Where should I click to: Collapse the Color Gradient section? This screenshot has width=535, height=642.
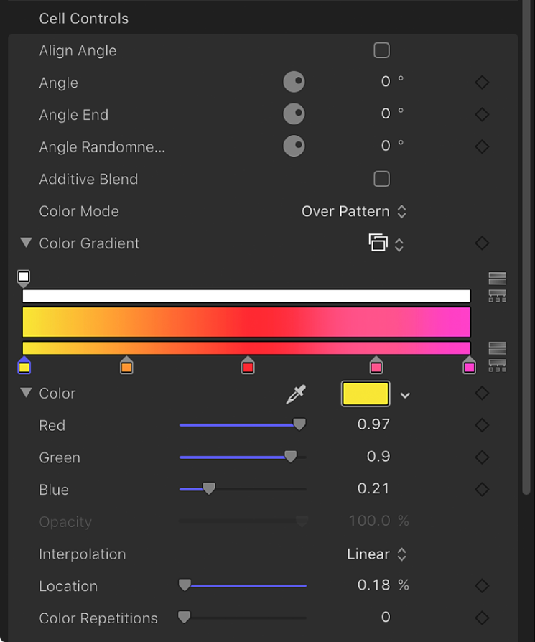(26, 243)
